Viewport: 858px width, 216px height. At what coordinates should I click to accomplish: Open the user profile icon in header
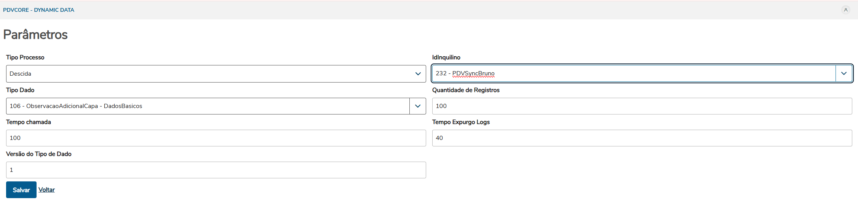click(845, 10)
